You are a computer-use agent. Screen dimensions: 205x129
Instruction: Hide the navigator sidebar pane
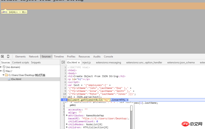click(x=63, y=62)
